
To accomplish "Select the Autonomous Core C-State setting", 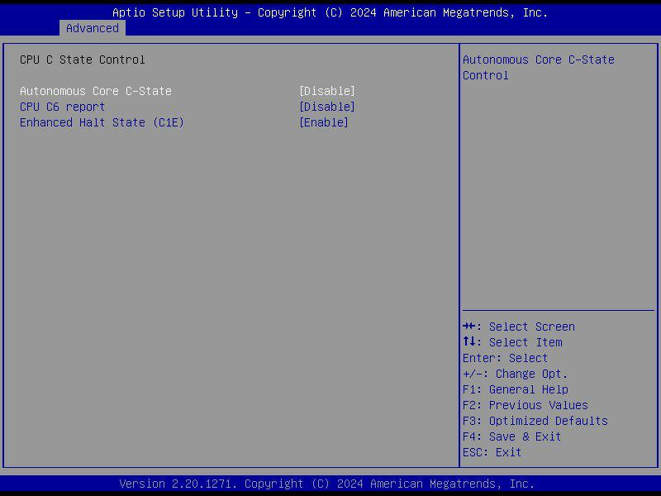I will click(95, 91).
